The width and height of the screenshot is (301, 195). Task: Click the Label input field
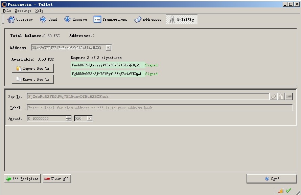(160, 108)
